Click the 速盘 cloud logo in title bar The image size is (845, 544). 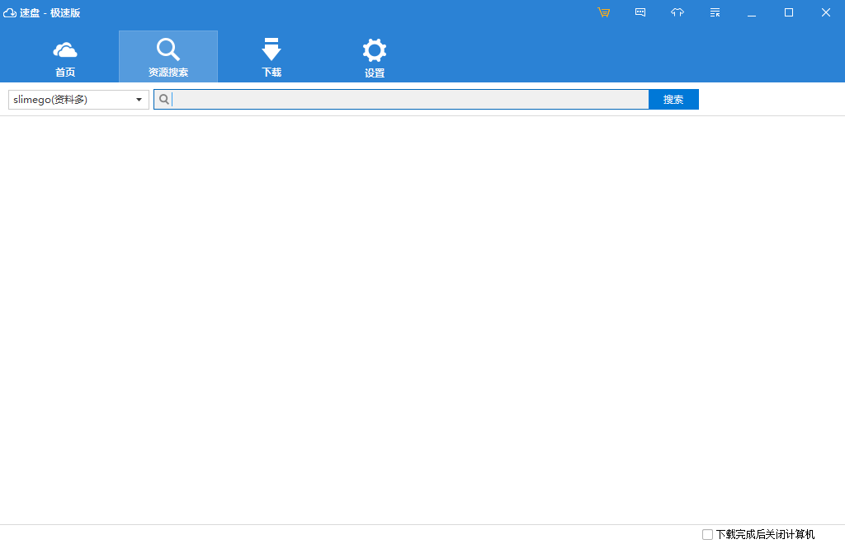10,12
